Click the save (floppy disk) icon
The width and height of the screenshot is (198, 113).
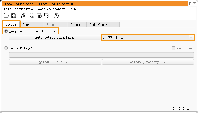click(14, 16)
